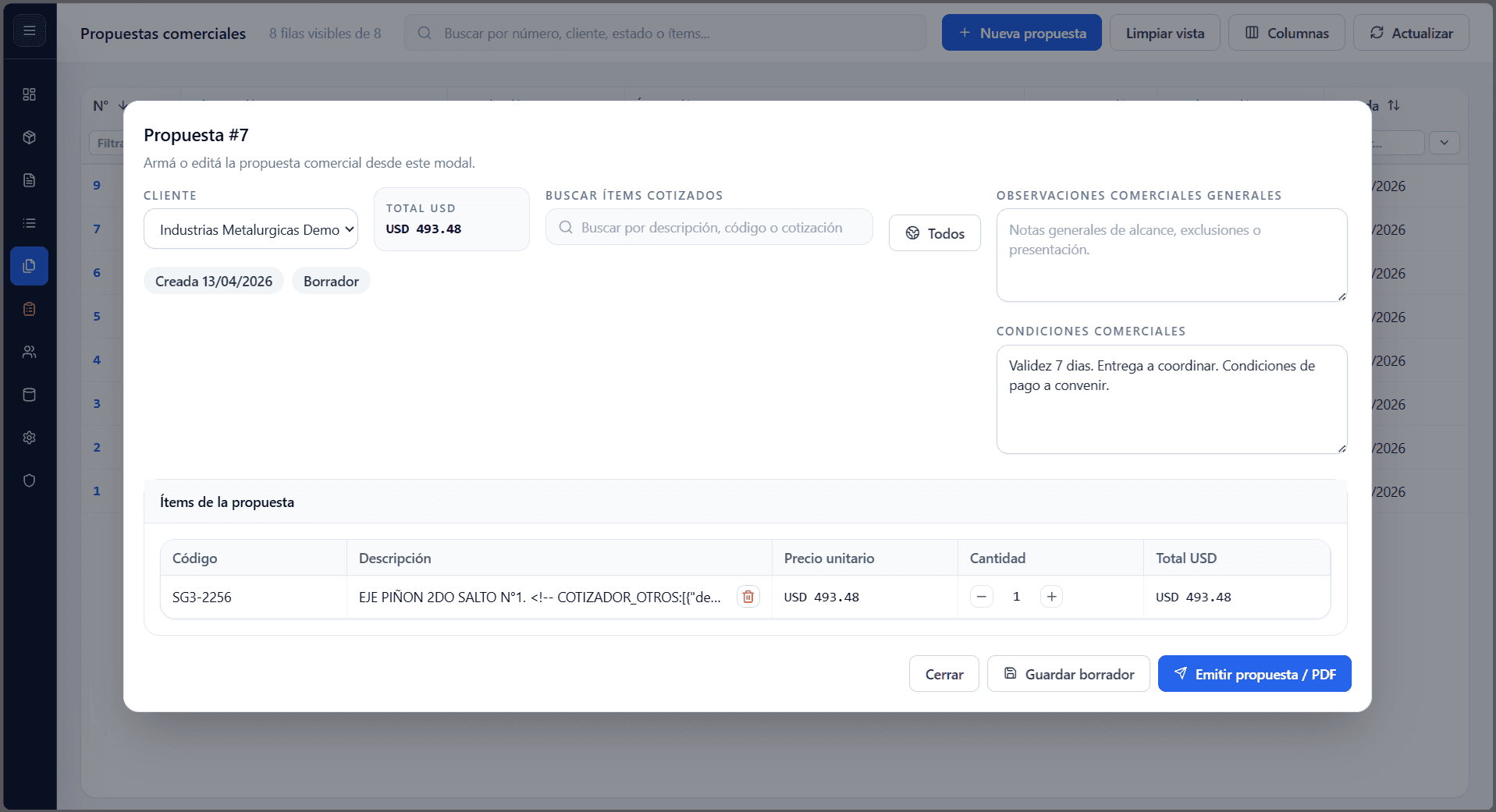Click the SG3-2256 code cell
The width and height of the screenshot is (1496, 812).
(x=254, y=597)
